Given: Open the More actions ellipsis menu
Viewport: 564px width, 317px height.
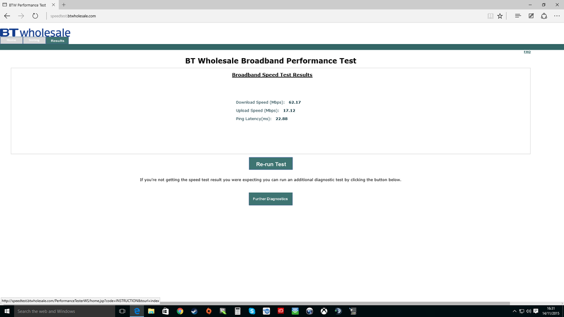Looking at the screenshot, I should click(557, 16).
